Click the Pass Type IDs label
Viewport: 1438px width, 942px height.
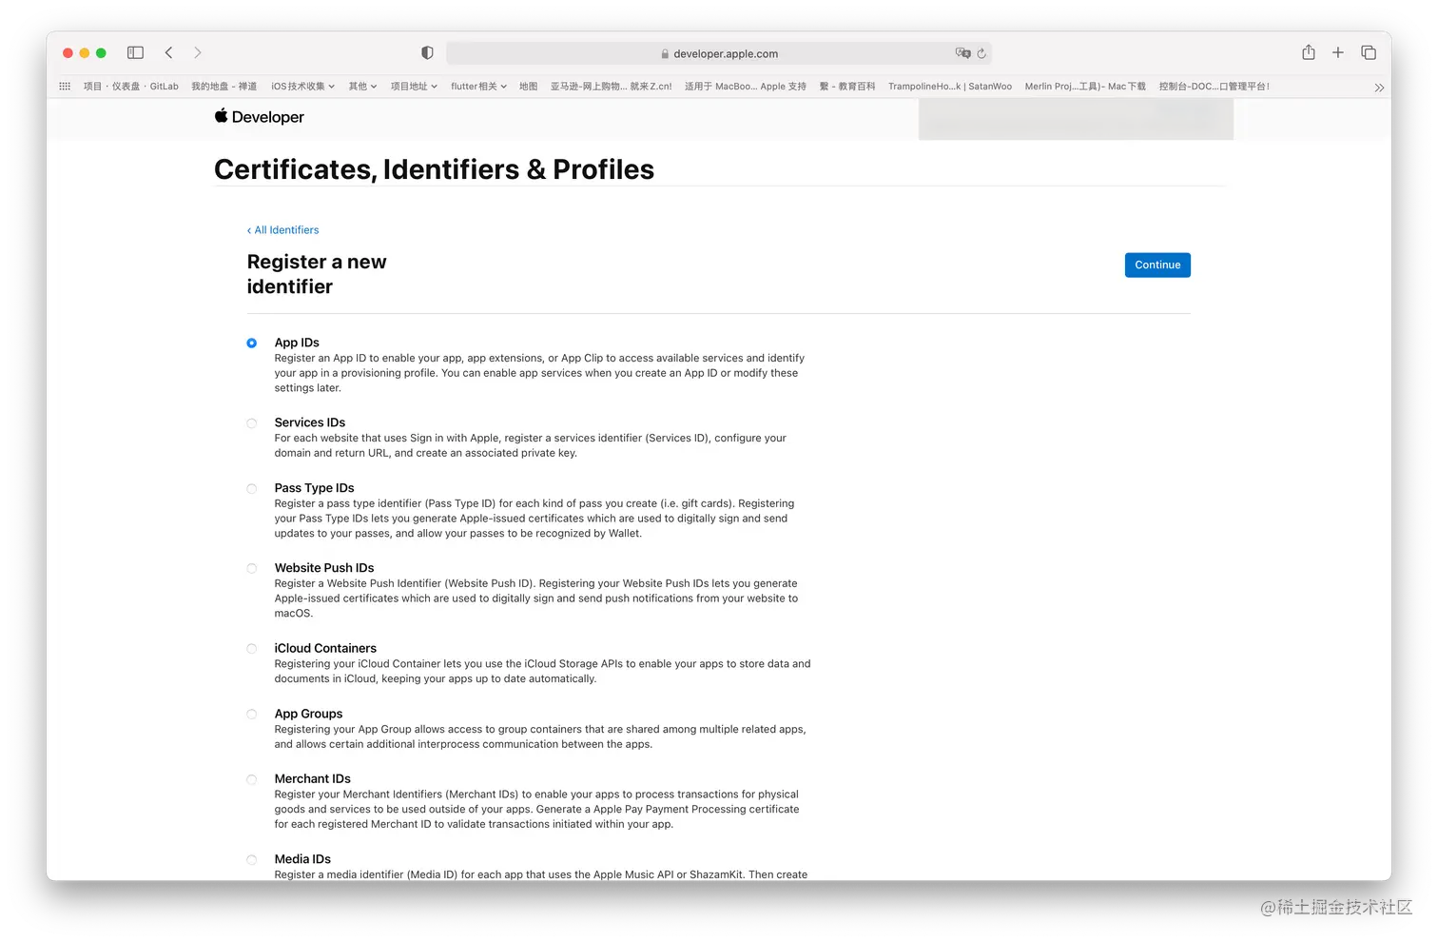(x=315, y=488)
